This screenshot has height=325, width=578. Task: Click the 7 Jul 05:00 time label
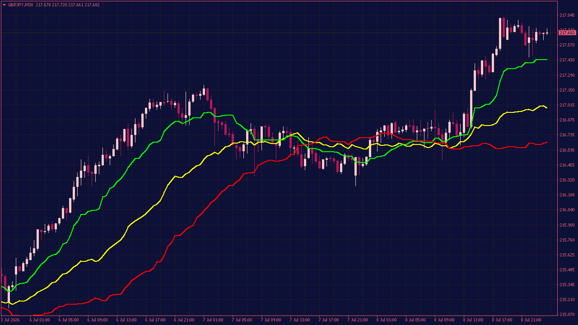point(242,320)
